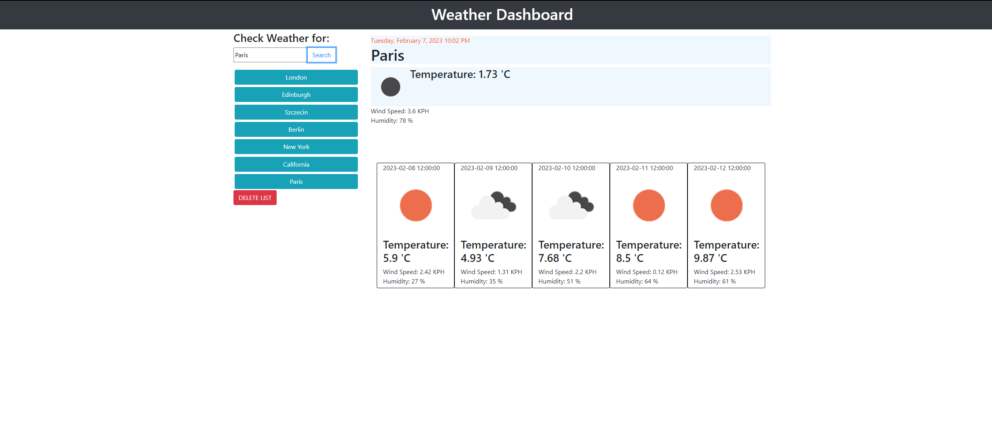Show weather for Szczecin

[296, 112]
